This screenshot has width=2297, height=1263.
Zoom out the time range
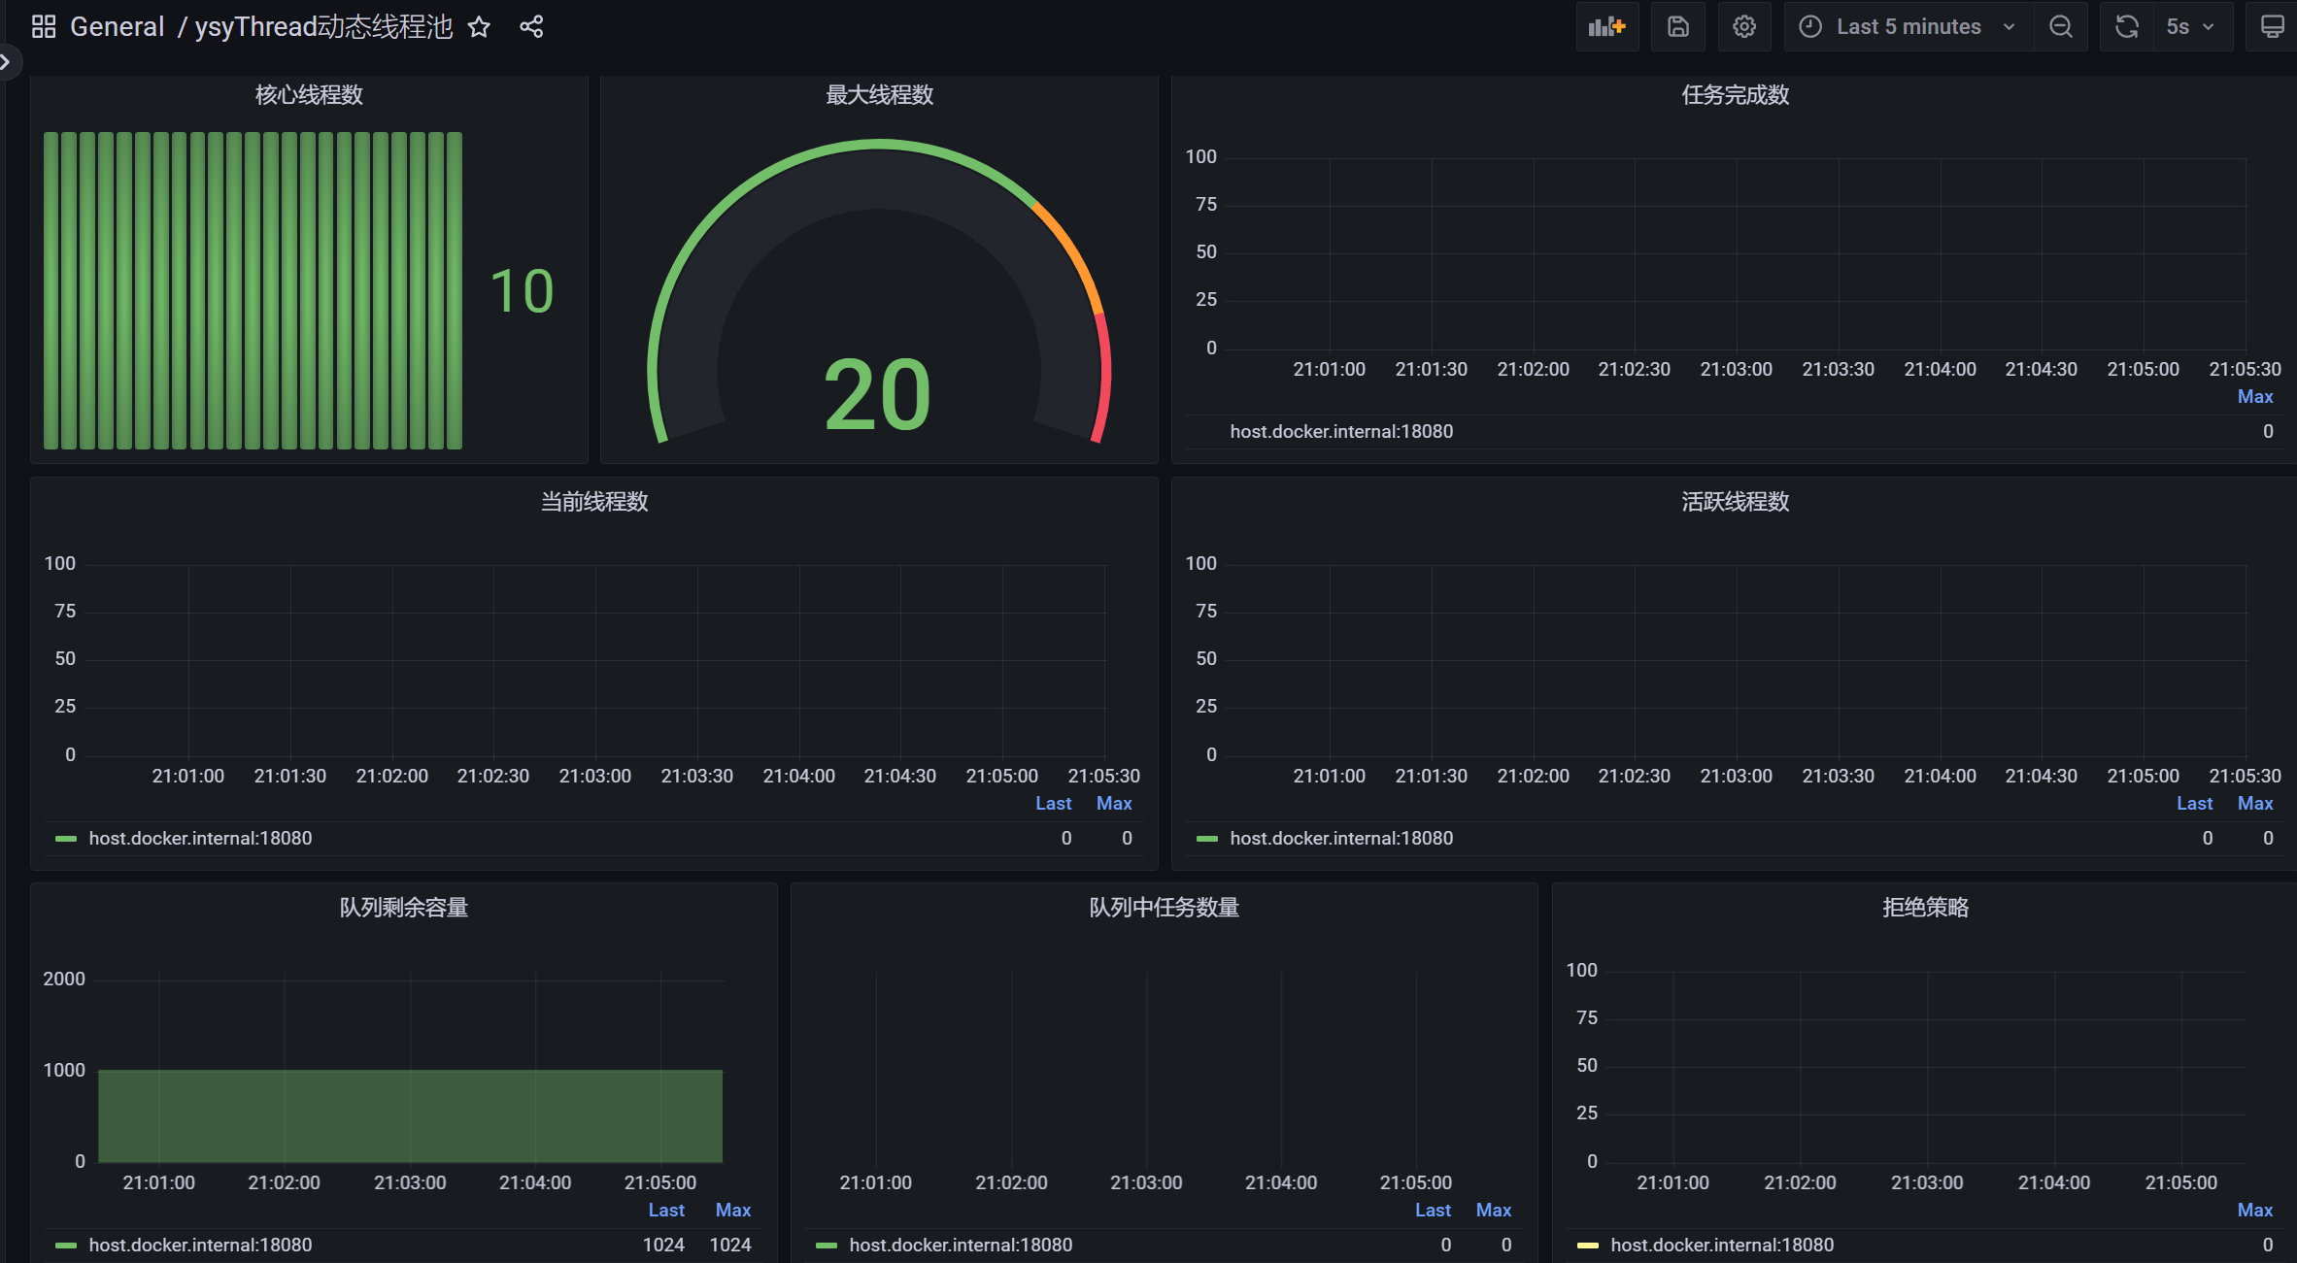tap(2060, 27)
